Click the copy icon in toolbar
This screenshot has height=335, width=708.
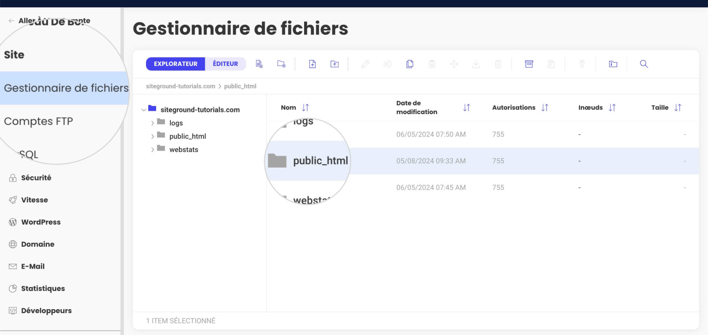(410, 64)
